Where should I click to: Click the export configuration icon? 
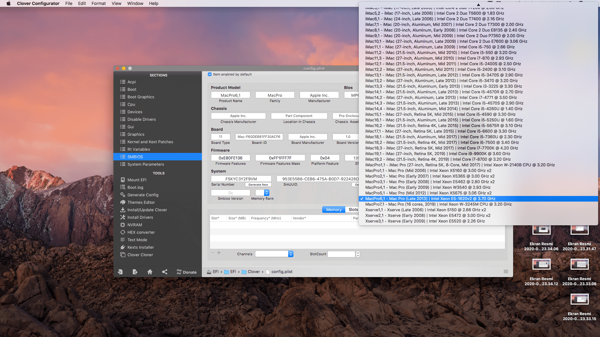pyautogui.click(x=135, y=272)
